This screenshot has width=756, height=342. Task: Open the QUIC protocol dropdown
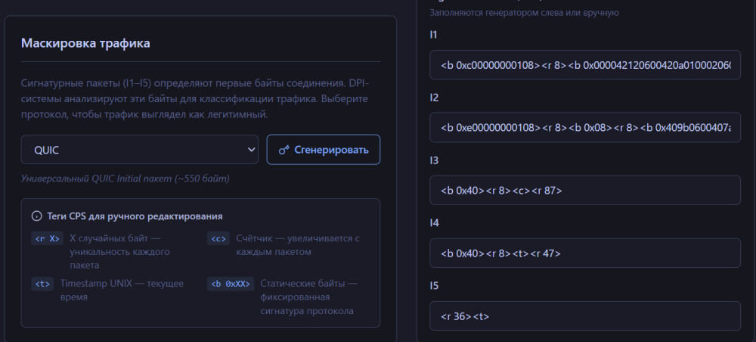(x=140, y=150)
